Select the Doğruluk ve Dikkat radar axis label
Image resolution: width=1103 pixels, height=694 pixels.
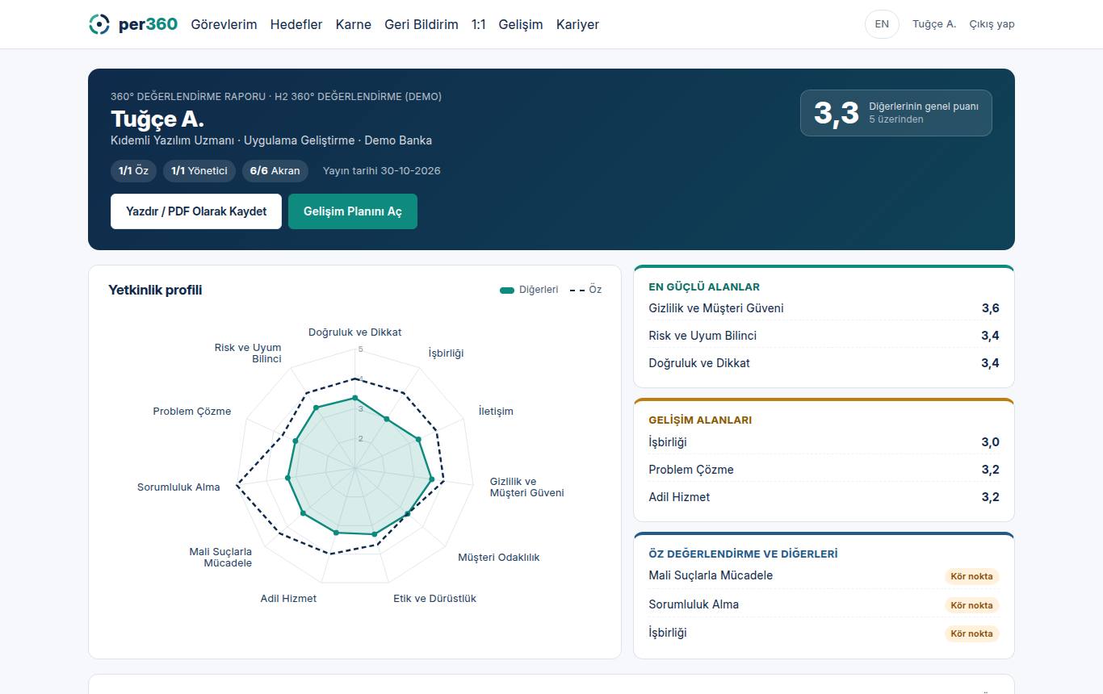pyautogui.click(x=354, y=332)
